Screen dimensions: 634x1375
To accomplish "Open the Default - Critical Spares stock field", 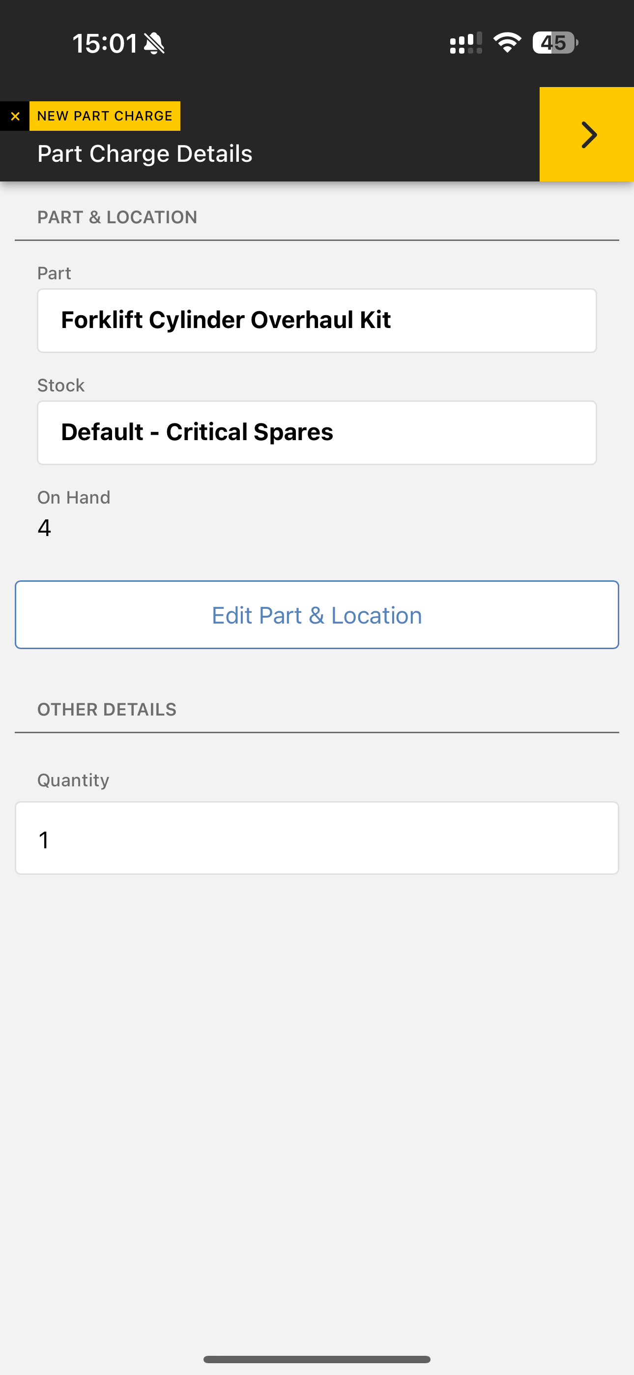I will click(x=317, y=432).
